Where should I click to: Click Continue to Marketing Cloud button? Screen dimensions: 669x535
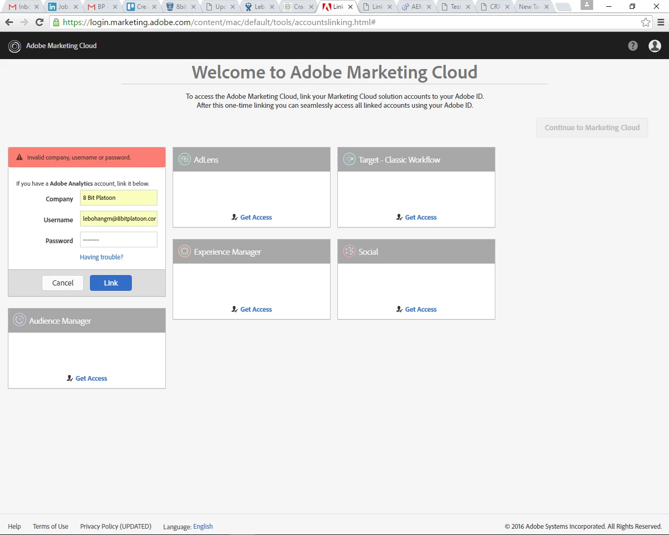(592, 128)
